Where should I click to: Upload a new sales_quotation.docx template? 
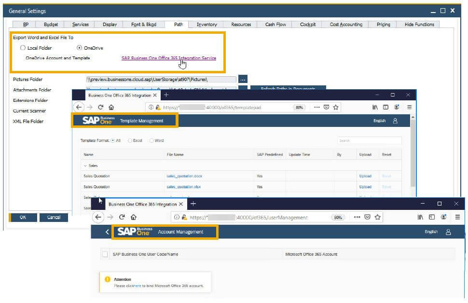pos(366,175)
